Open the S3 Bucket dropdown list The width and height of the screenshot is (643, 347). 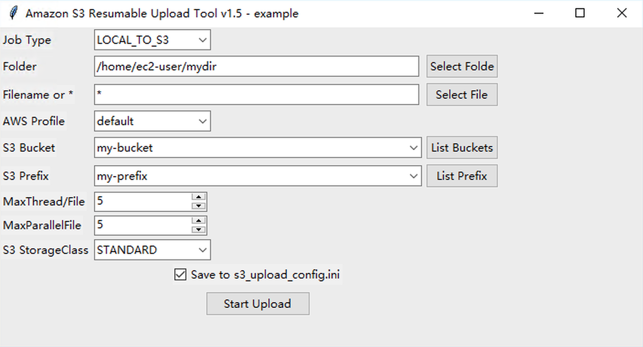coord(413,148)
